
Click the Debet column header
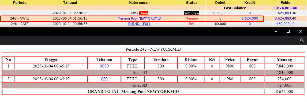220,3
